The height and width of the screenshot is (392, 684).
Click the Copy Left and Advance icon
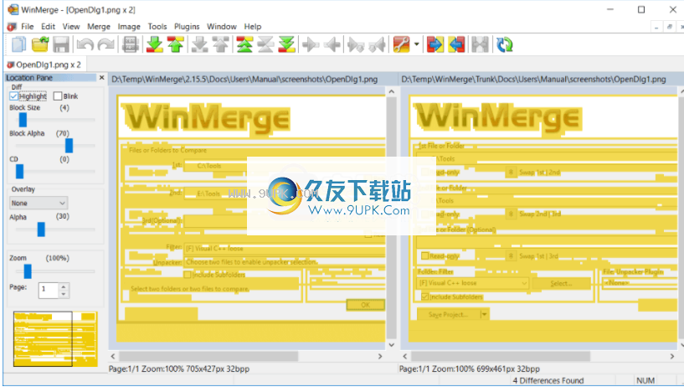click(x=378, y=44)
